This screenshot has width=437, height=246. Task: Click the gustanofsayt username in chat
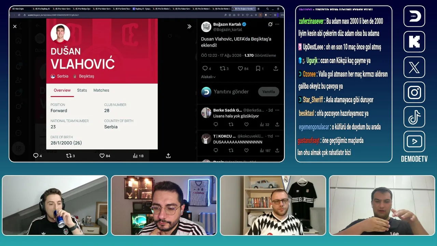pyautogui.click(x=308, y=140)
